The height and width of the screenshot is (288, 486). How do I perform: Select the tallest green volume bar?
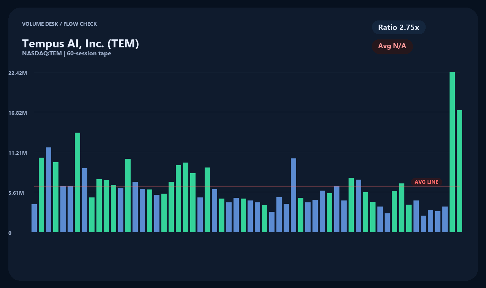click(452, 152)
